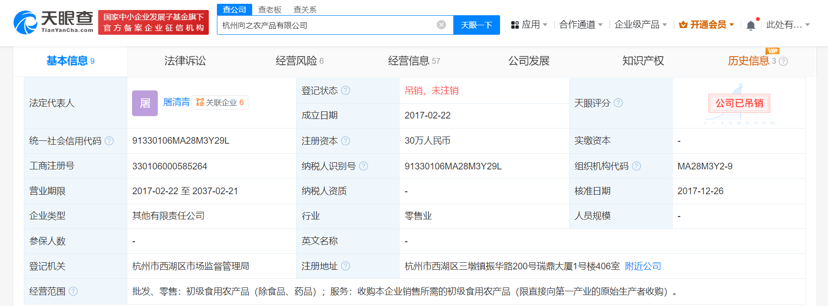The image size is (828, 306).
Task: Click the crown icon beside 开通会员
Action: 683,25
